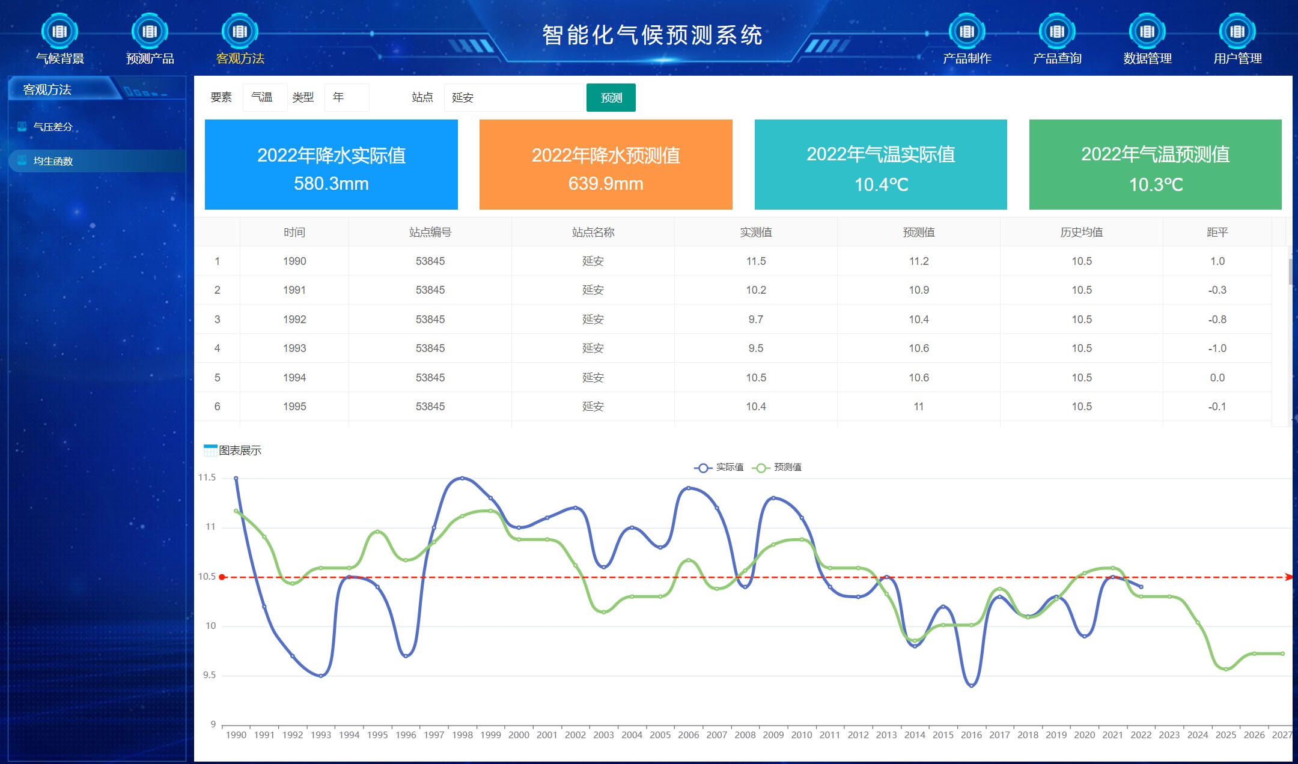Click 距平 0.0 in the 1994 row
The image size is (1298, 764).
(x=1217, y=378)
